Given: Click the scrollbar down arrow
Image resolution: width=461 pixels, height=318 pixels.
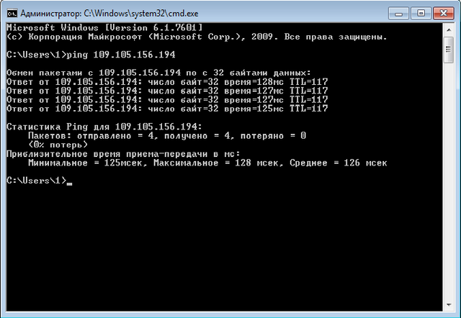Looking at the screenshot, I should point(449,306).
